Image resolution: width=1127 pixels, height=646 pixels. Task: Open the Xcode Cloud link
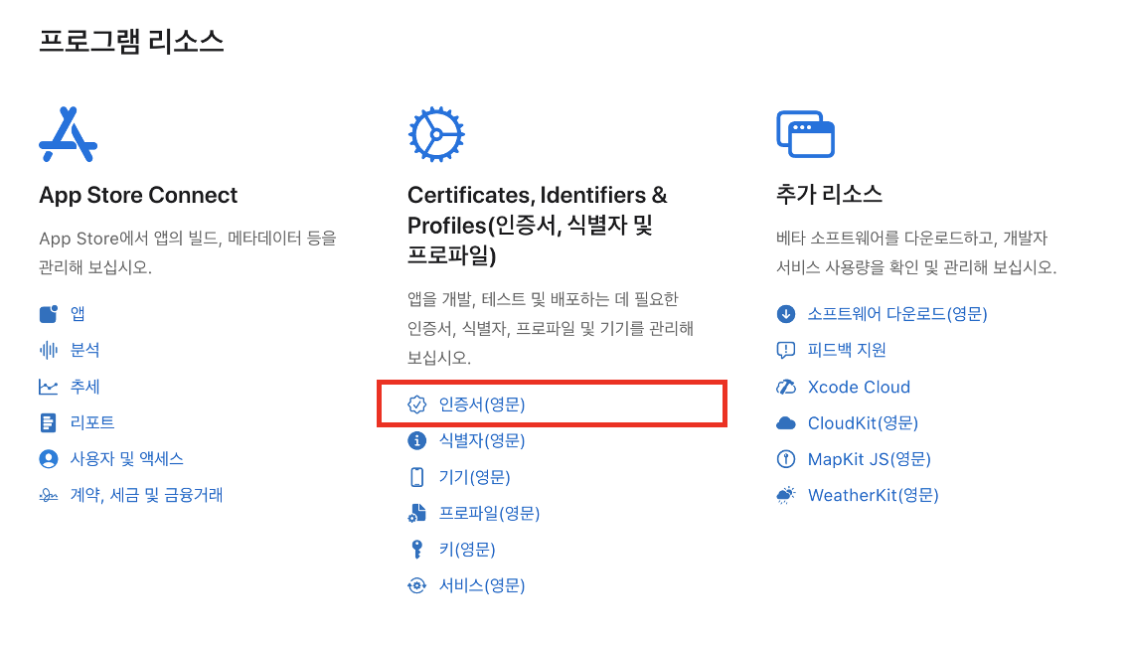[859, 387]
